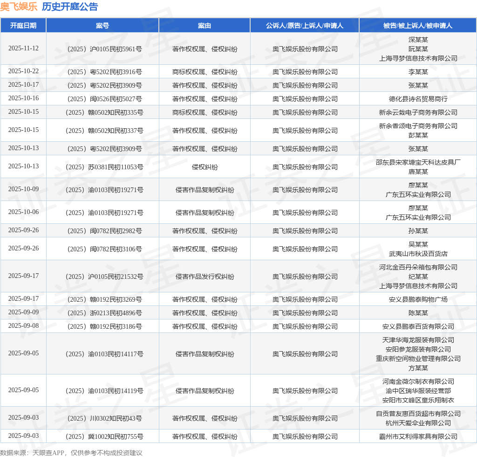Click defendant 唐某某

[418, 172]
